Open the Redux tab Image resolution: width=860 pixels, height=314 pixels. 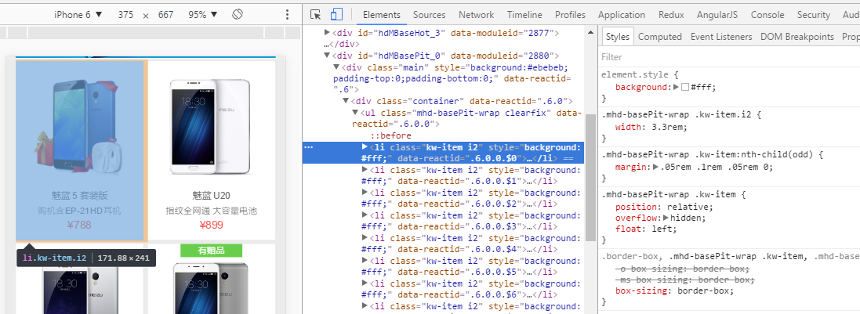671,15
